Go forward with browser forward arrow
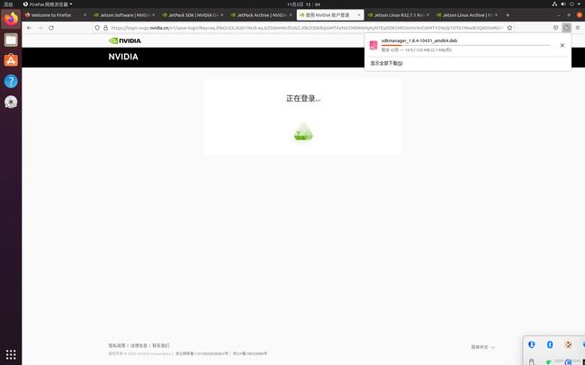Viewport: 585px width, 365px height. [40, 28]
